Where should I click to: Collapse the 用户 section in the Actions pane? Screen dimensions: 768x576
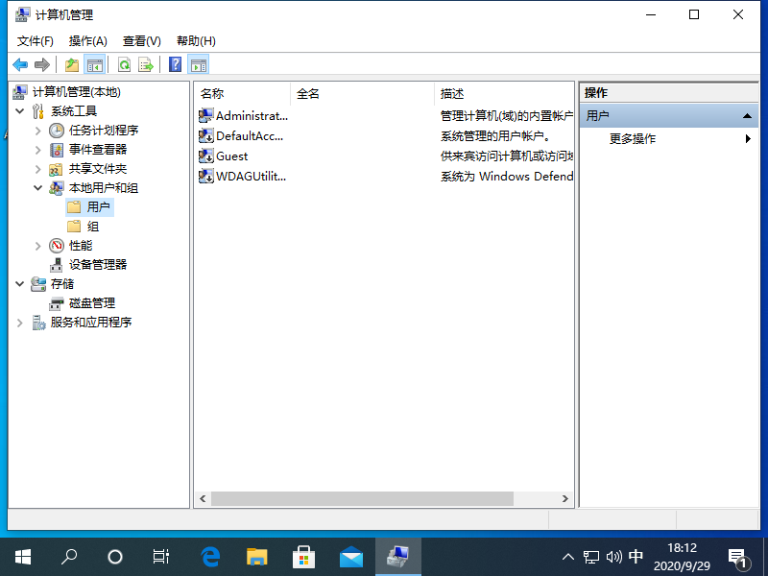(x=748, y=114)
